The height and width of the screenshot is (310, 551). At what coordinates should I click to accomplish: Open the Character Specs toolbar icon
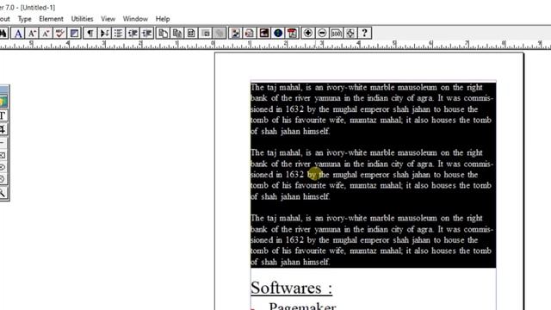coord(18,33)
